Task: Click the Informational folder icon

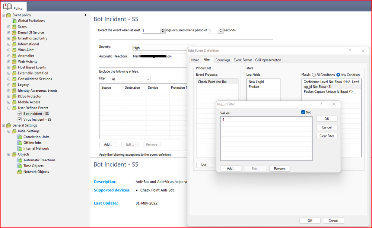Action: coord(14,44)
